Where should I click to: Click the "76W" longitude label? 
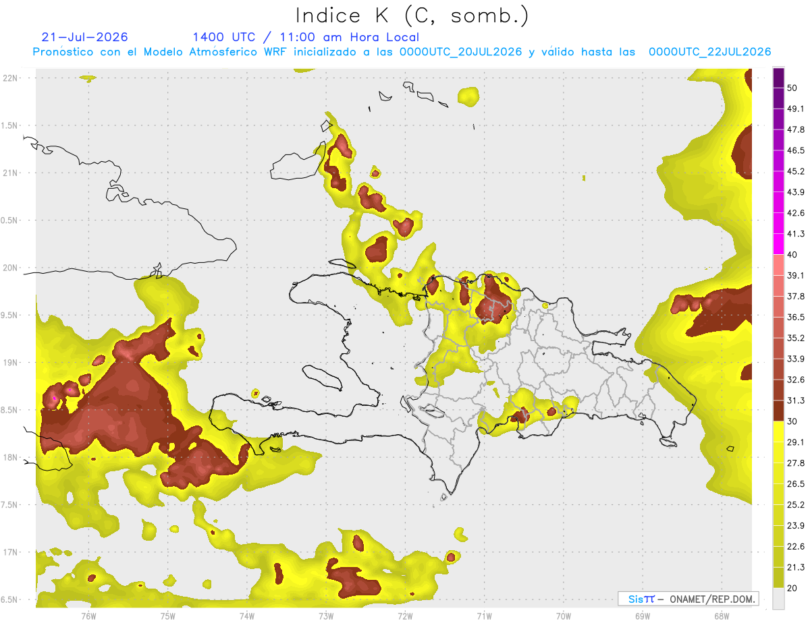click(x=88, y=616)
